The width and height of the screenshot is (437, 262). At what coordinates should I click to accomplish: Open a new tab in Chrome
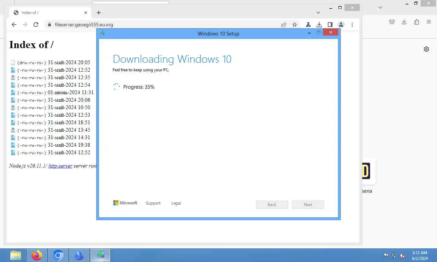99,13
